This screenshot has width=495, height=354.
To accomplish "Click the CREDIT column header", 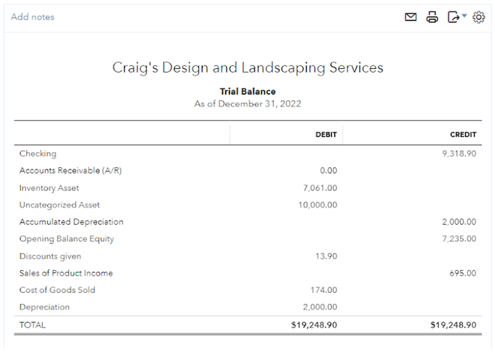I will coord(463,134).
